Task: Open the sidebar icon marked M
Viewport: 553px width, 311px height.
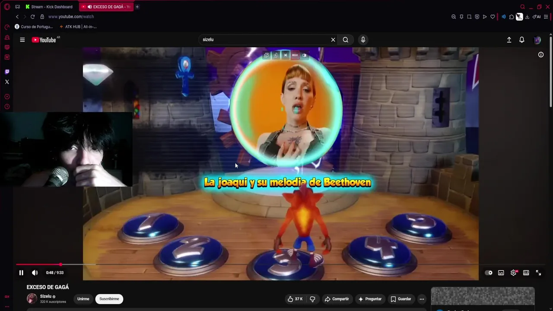Action: [x=7, y=57]
